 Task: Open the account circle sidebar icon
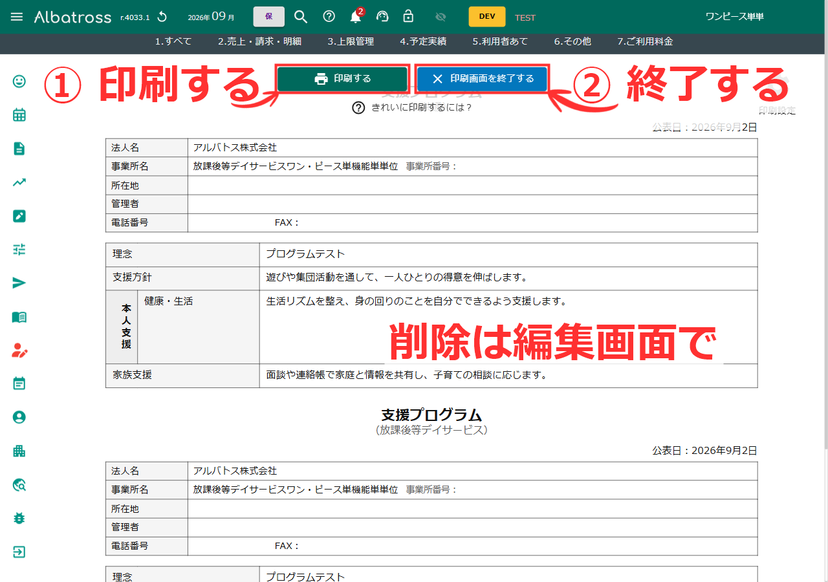(19, 418)
